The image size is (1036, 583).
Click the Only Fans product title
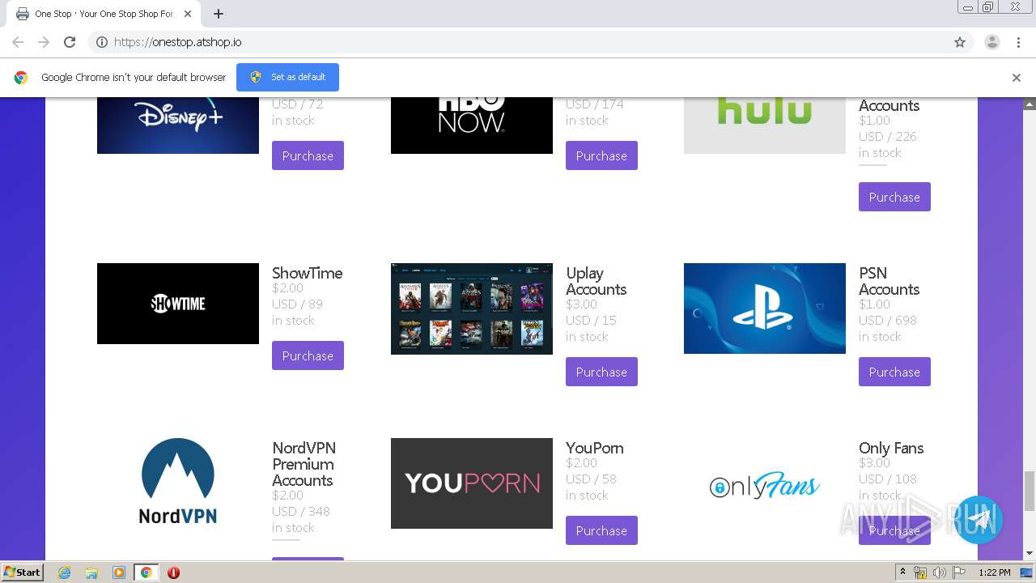[891, 448]
